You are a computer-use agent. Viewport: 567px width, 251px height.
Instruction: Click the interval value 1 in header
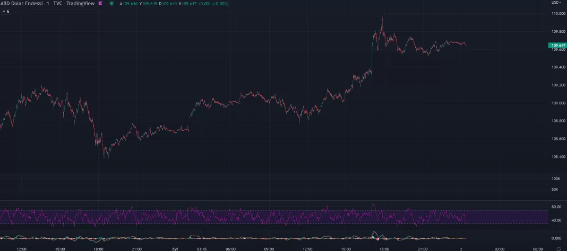tap(48, 3)
